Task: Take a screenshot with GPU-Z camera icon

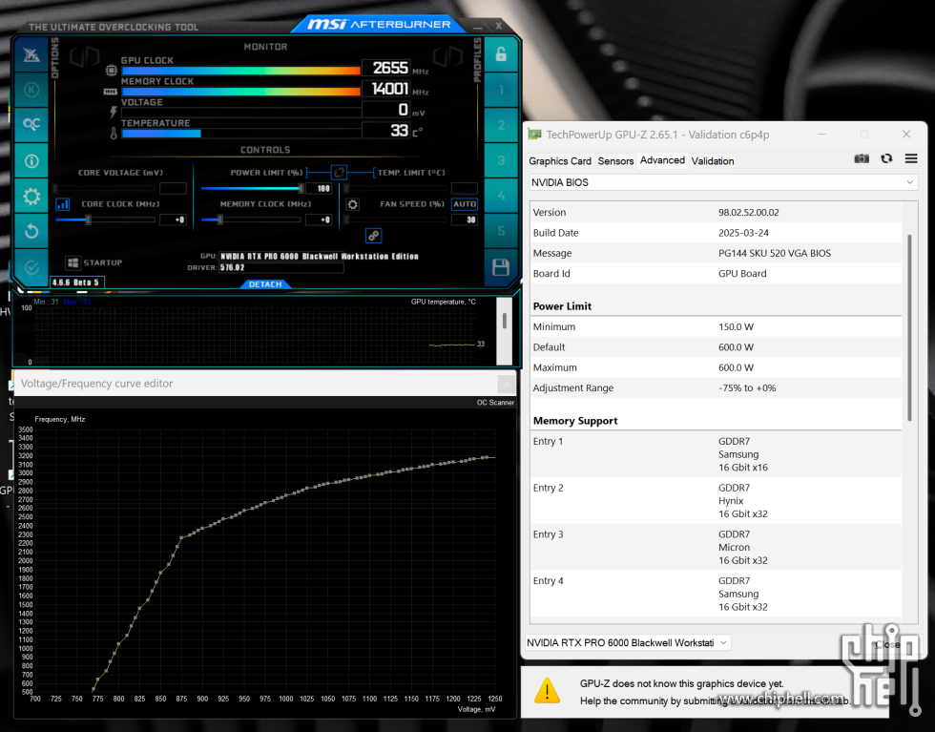Action: 861,158
